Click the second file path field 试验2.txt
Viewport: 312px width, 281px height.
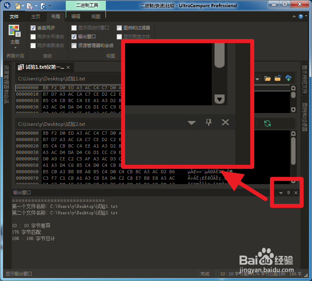coord(69,124)
